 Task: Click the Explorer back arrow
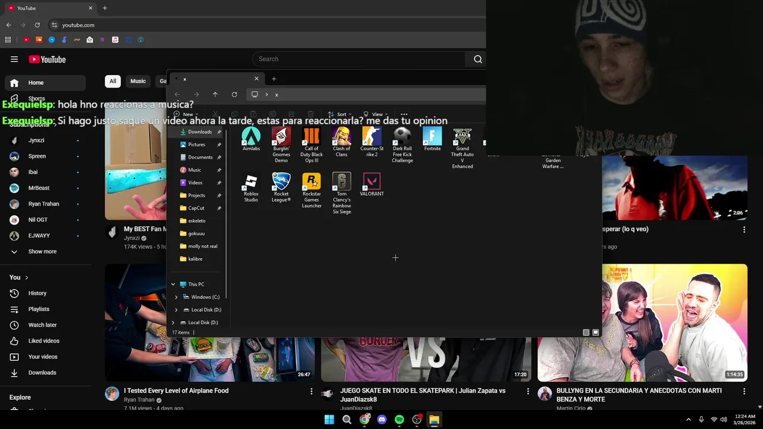pos(177,94)
